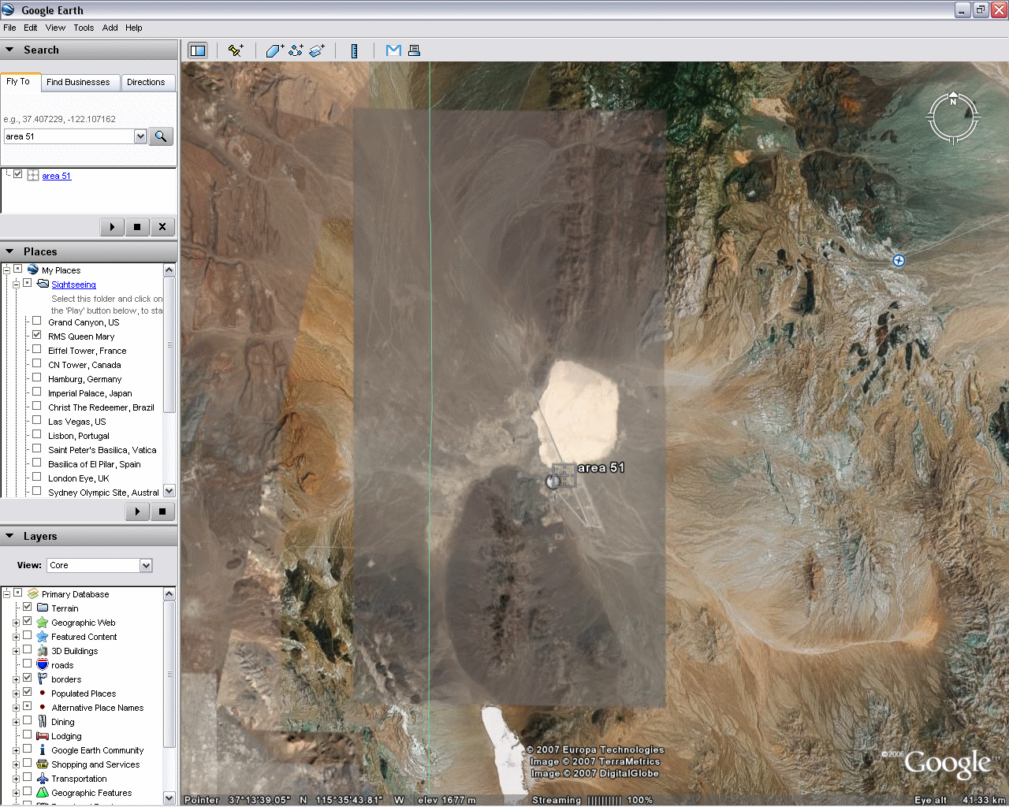Click the Geographic Web star icon
This screenshot has width=1009, height=807.
click(43, 622)
